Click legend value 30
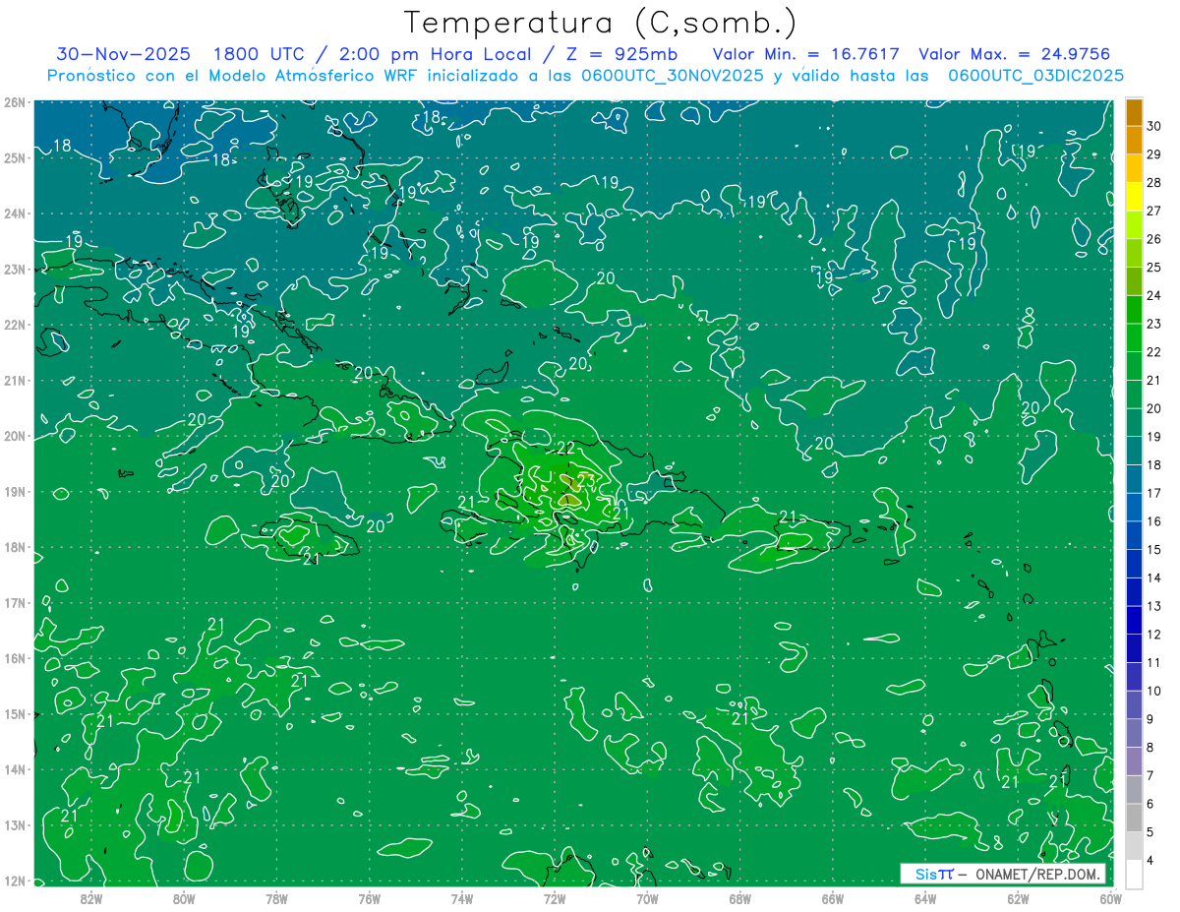 click(x=1153, y=126)
